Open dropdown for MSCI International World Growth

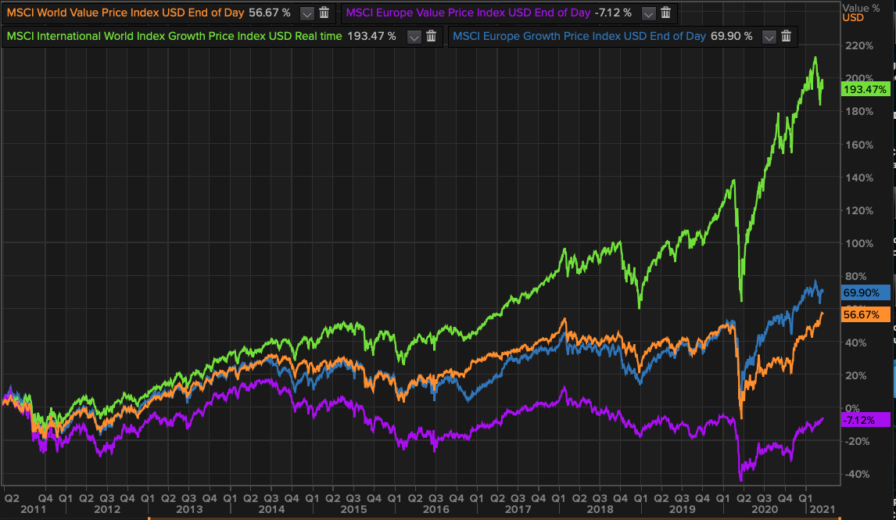point(414,38)
